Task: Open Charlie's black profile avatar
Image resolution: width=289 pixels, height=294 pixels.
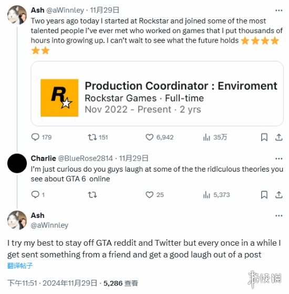Action: click(x=17, y=163)
